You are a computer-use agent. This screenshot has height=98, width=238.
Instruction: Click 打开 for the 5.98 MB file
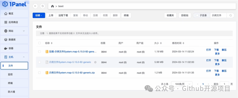click(x=209, y=60)
